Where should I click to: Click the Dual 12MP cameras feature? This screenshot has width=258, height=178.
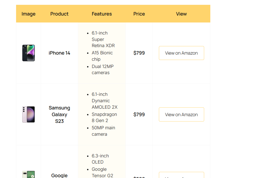(x=103, y=70)
